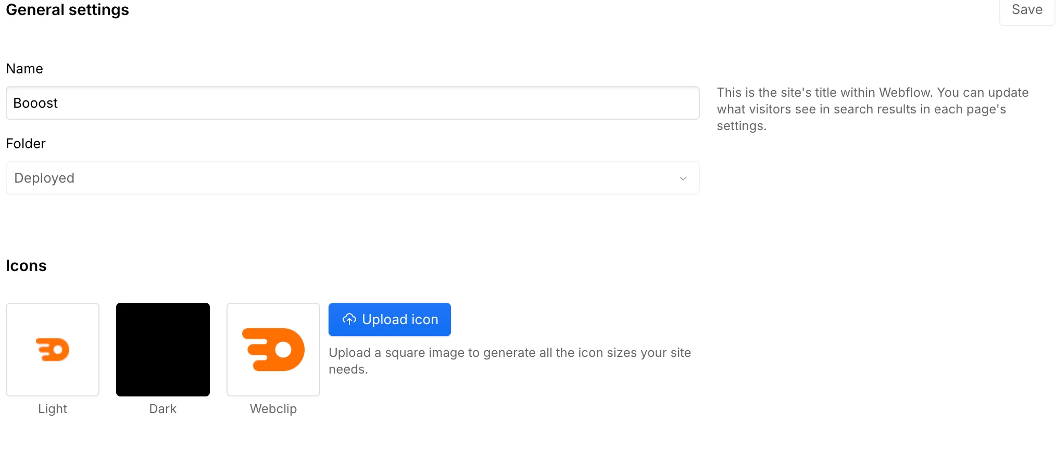Click the Upload icon button
Viewport: 1056px width, 462px height.
point(389,319)
